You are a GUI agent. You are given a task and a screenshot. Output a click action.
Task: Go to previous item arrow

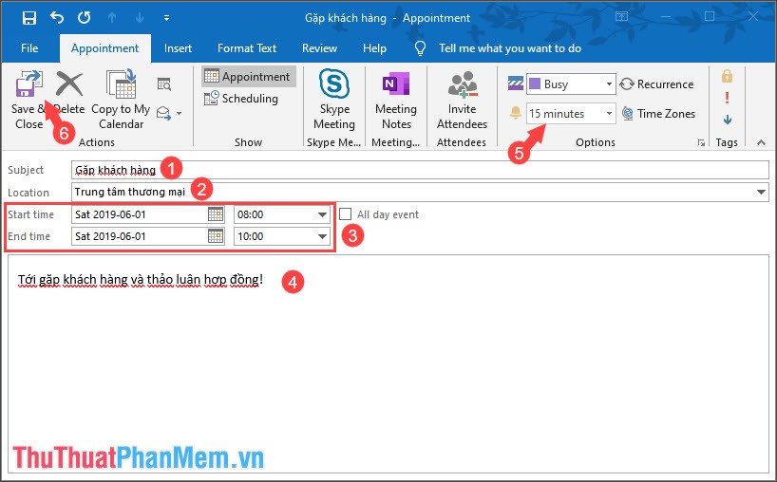pos(112,18)
